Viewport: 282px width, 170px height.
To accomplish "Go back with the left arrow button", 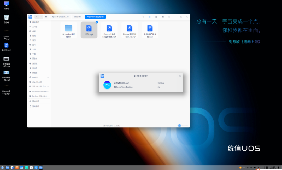I will pyautogui.click(x=37, y=17).
